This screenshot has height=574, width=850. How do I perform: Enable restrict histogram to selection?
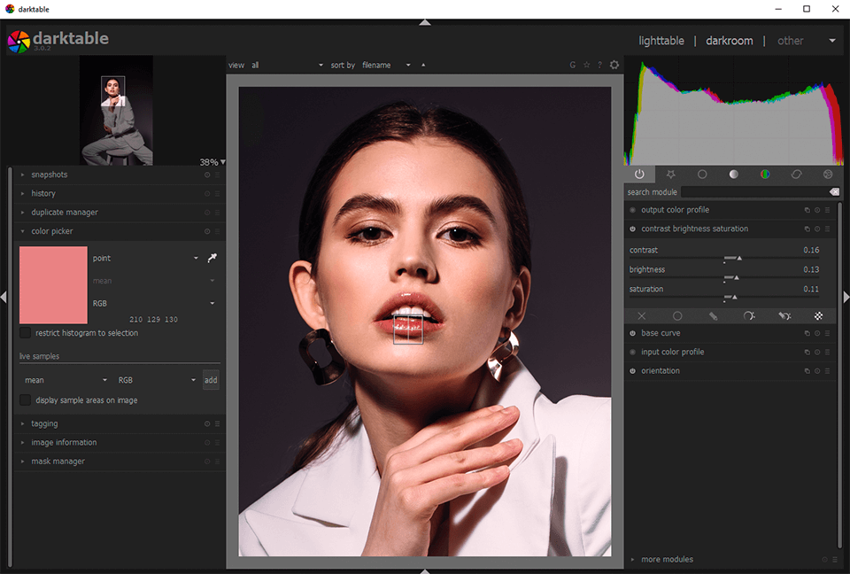[x=24, y=331]
